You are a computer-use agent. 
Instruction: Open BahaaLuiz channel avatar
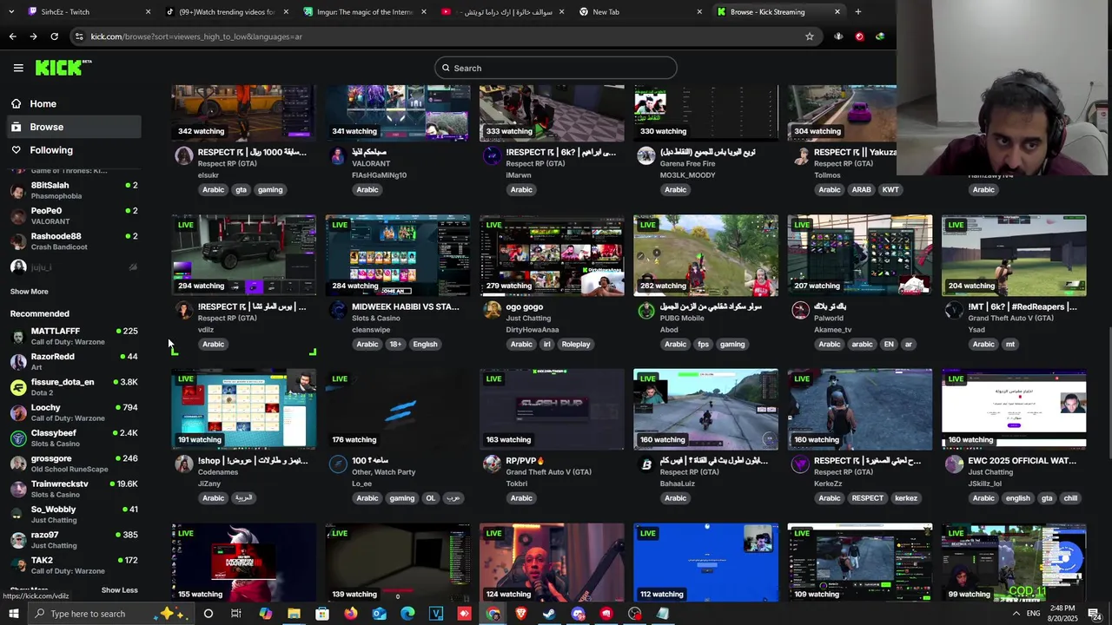pyautogui.click(x=645, y=465)
